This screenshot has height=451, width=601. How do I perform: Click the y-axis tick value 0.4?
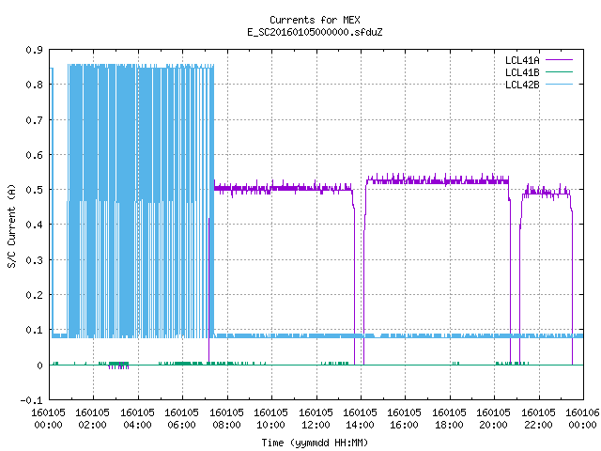(34, 225)
